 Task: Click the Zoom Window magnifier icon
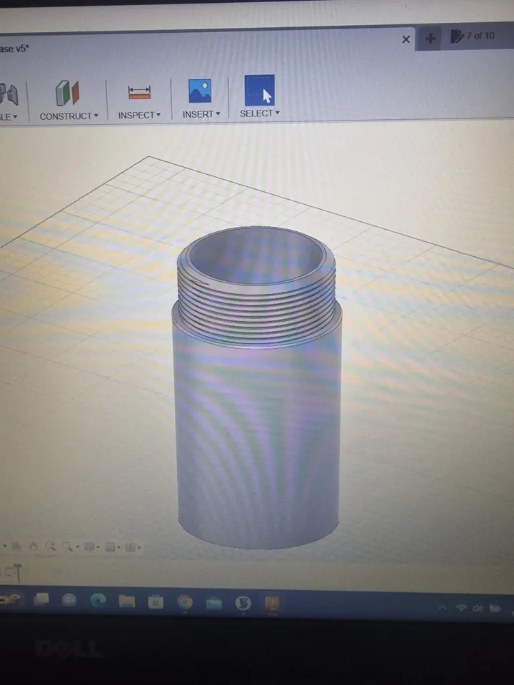pos(50,546)
